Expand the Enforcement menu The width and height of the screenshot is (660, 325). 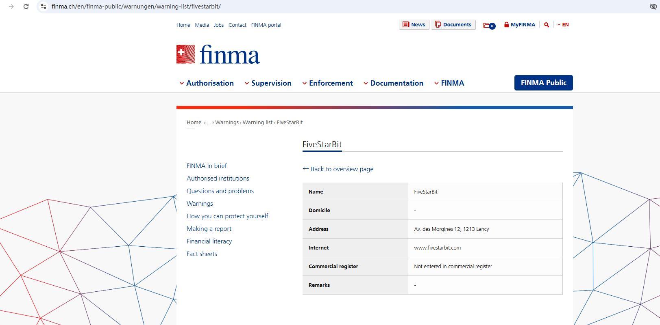(327, 83)
